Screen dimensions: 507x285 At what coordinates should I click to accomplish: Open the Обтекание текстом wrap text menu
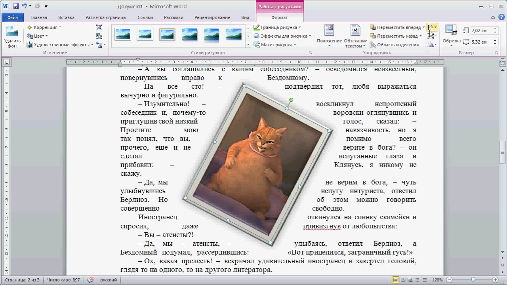tap(355, 36)
